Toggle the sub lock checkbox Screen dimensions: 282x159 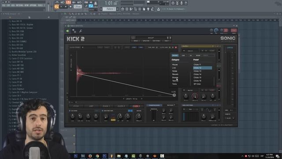pos(157,47)
